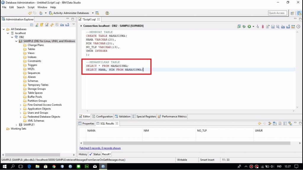303x170 pixels.
Task: Open the Script menu
Action: pos(31,7)
